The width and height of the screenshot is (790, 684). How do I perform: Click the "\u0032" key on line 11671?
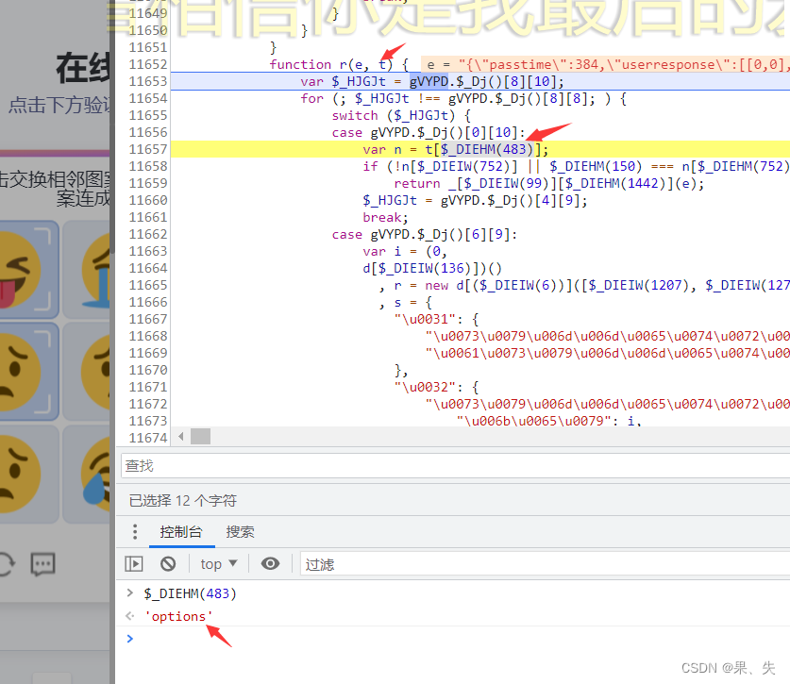[x=425, y=388]
